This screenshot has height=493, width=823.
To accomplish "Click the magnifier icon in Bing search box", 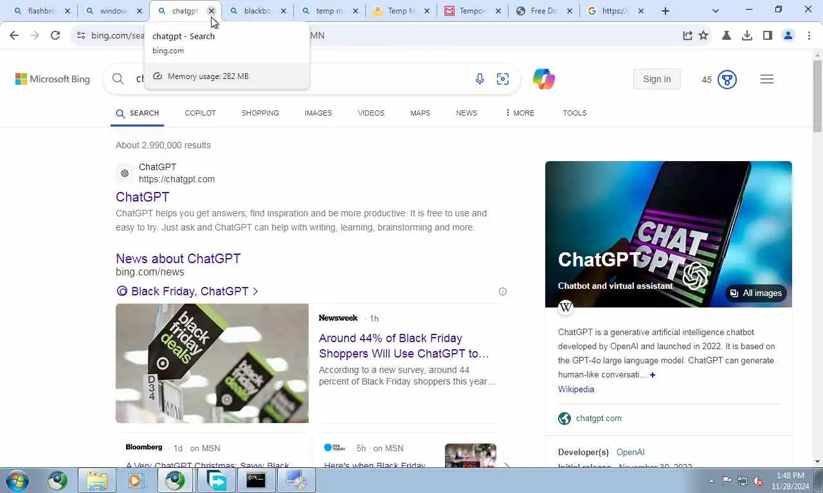I will (118, 79).
